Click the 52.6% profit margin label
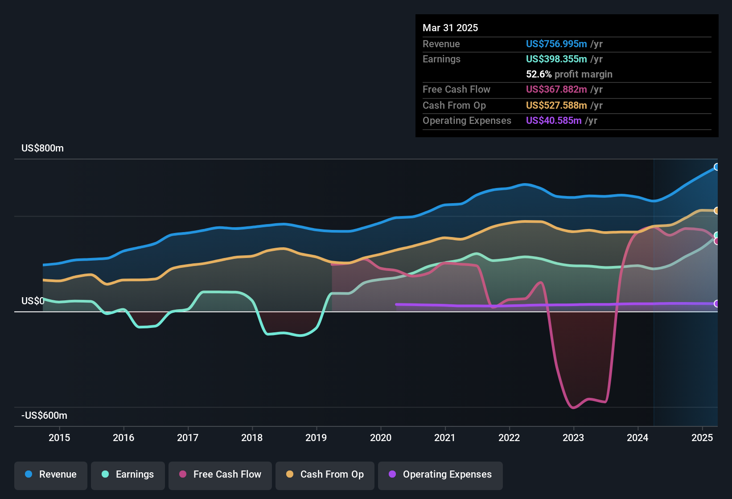The width and height of the screenshot is (732, 499). click(569, 74)
